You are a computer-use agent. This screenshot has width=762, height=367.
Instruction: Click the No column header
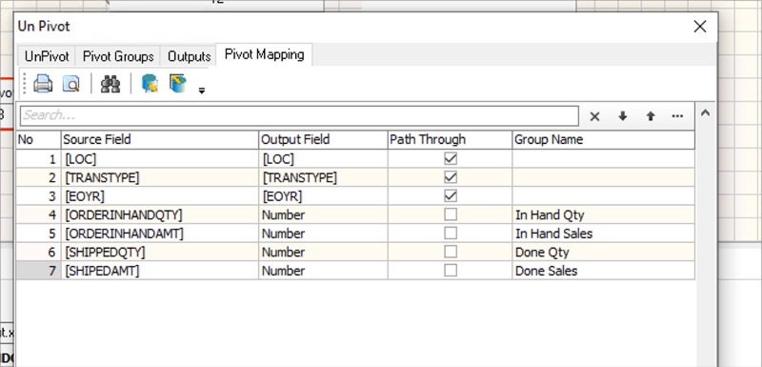tap(38, 139)
